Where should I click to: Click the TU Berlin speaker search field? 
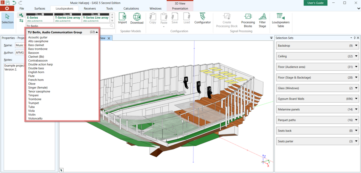68,26
